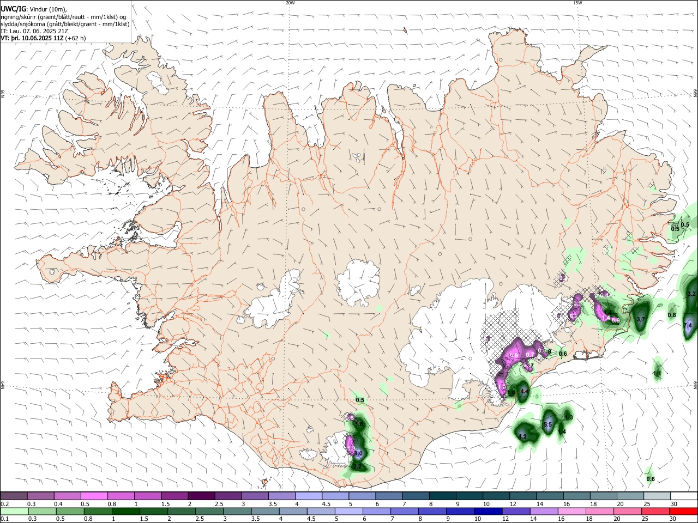Click the '3.2' precipitation value
This screenshot has width=698, height=523.
[x=691, y=294]
